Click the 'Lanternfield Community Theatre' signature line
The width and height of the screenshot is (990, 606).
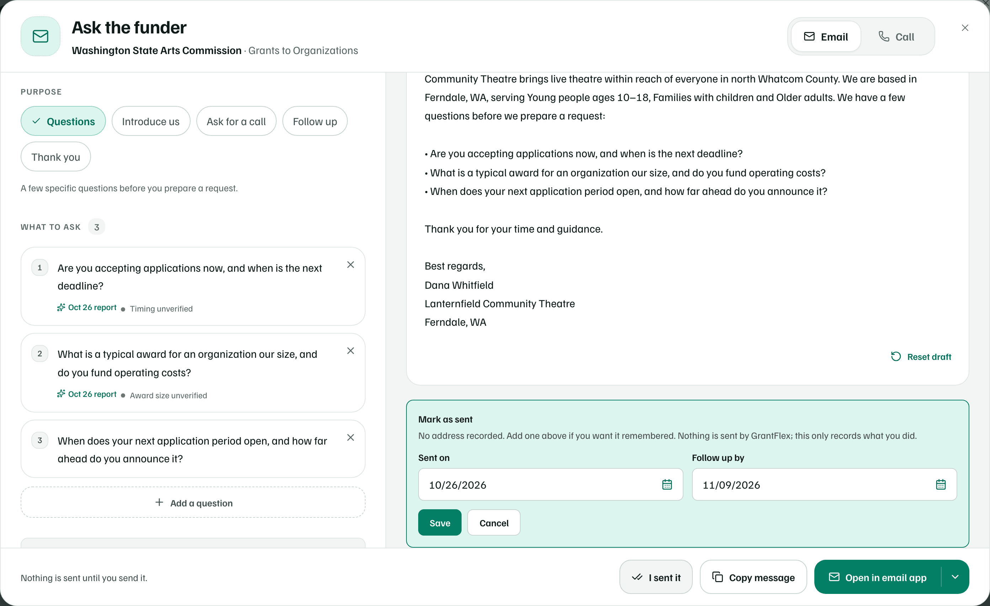coord(499,303)
